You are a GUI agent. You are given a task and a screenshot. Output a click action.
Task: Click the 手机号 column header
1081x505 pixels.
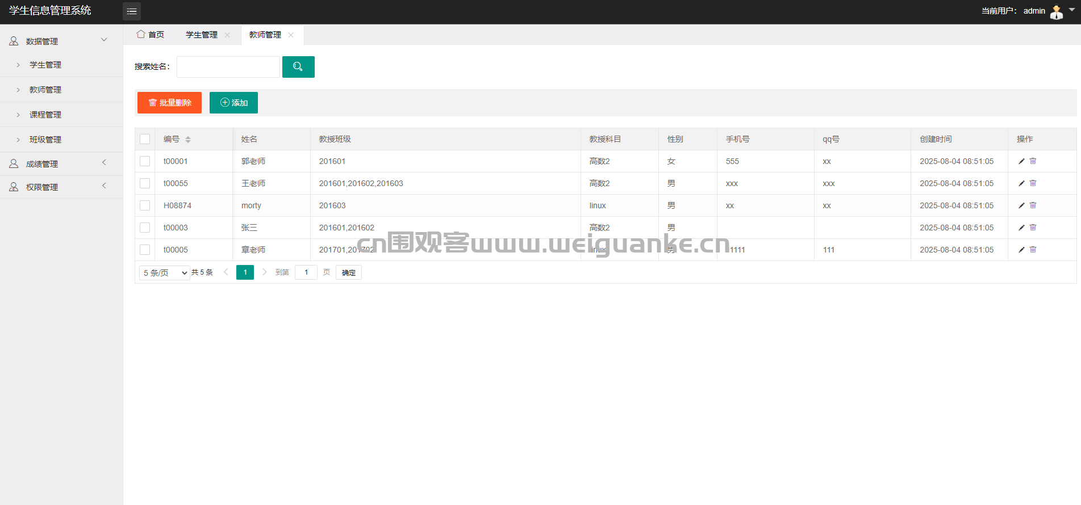737,139
